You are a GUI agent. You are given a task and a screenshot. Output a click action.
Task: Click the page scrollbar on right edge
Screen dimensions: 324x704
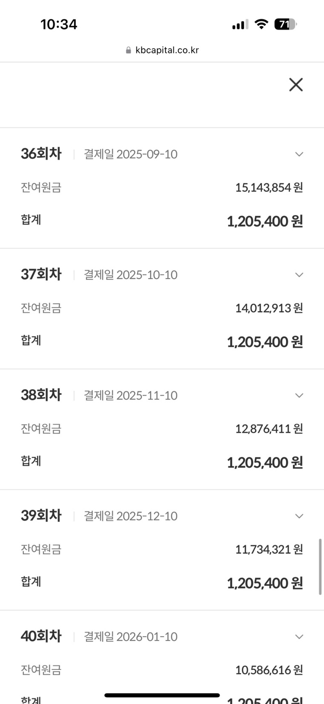click(x=320, y=566)
